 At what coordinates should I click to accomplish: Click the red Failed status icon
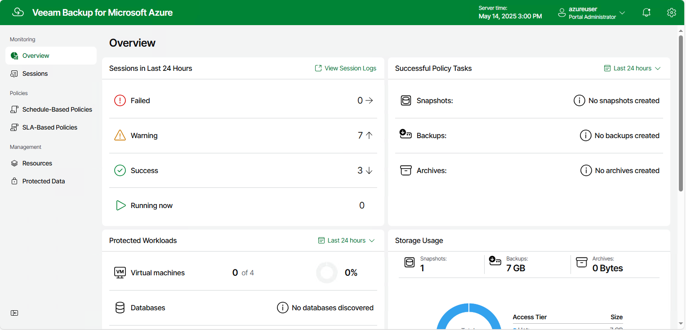click(x=120, y=100)
